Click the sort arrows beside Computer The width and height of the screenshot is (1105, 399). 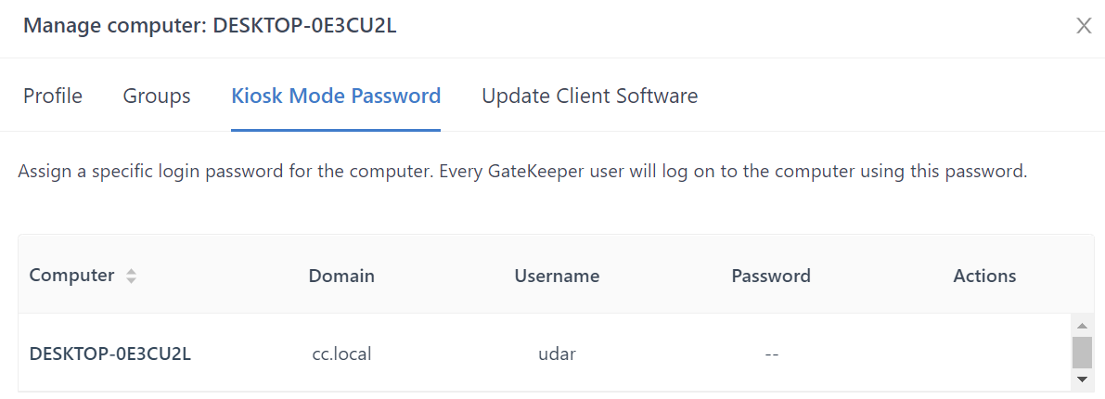(132, 276)
